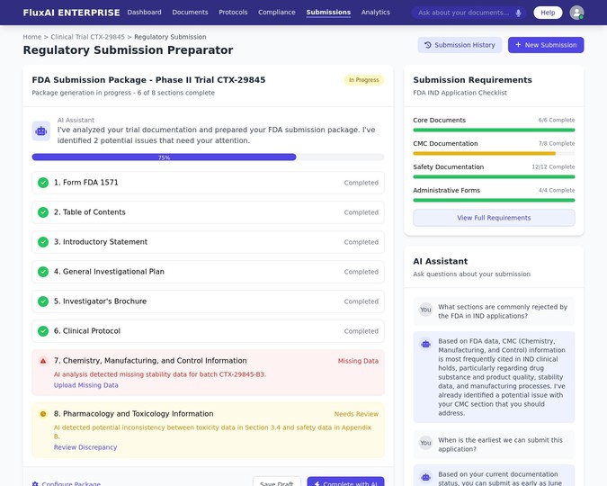The width and height of the screenshot is (607, 486).
Task: Click robot icon on CMC chat response
Action: click(426, 344)
